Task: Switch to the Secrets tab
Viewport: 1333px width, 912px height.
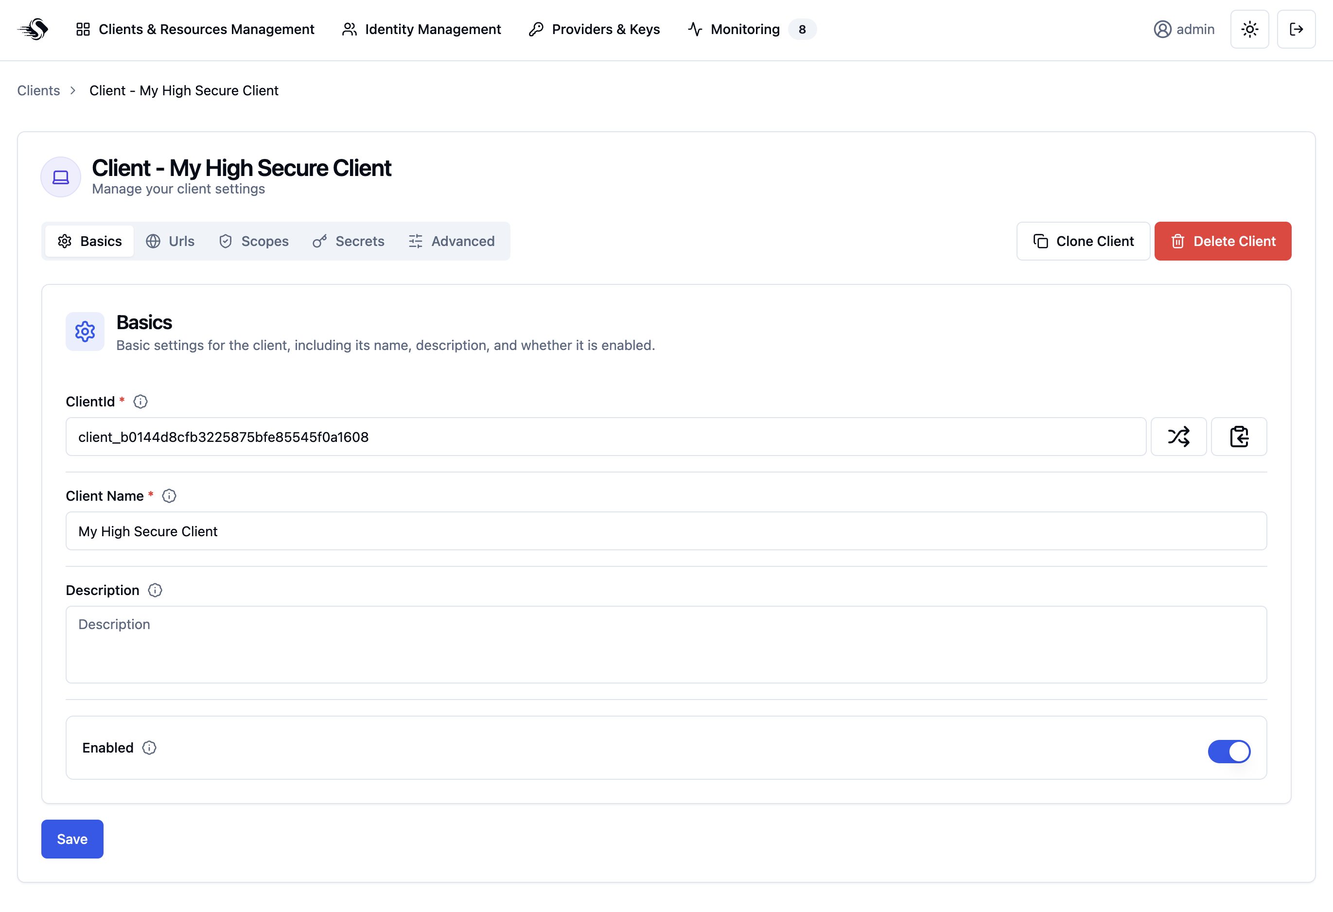Action: click(x=348, y=241)
